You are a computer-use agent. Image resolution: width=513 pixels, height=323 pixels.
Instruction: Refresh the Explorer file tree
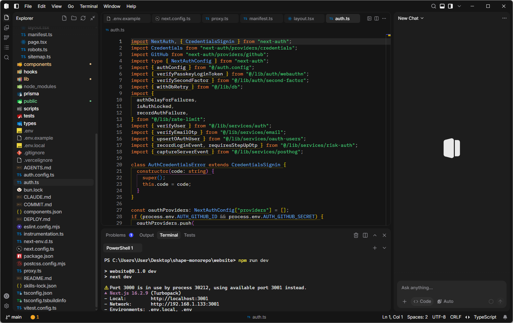pos(83,18)
